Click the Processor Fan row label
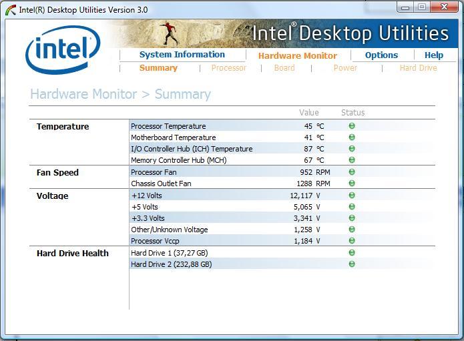This screenshot has height=341, width=464. [x=154, y=172]
